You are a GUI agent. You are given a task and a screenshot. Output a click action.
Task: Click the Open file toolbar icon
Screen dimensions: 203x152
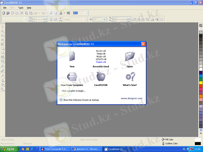tap(8, 13)
